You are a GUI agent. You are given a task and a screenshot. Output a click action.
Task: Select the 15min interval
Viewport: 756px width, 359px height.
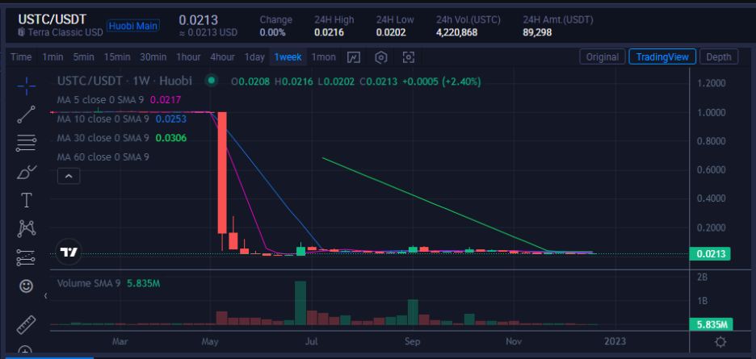[x=117, y=56]
